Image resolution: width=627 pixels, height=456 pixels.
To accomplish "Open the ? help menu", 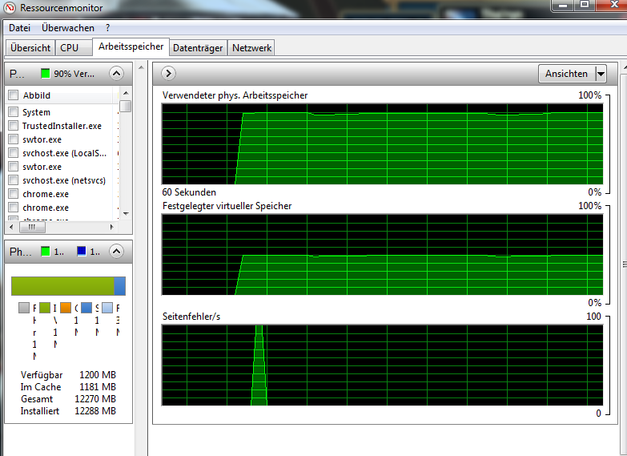I will point(107,28).
